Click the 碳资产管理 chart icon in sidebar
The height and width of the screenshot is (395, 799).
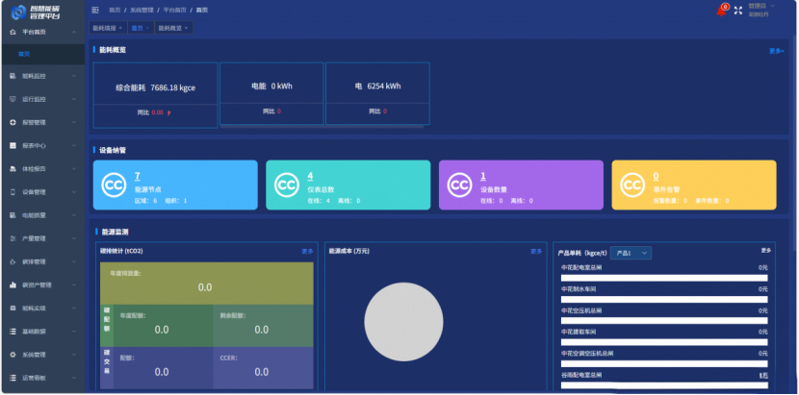[12, 285]
